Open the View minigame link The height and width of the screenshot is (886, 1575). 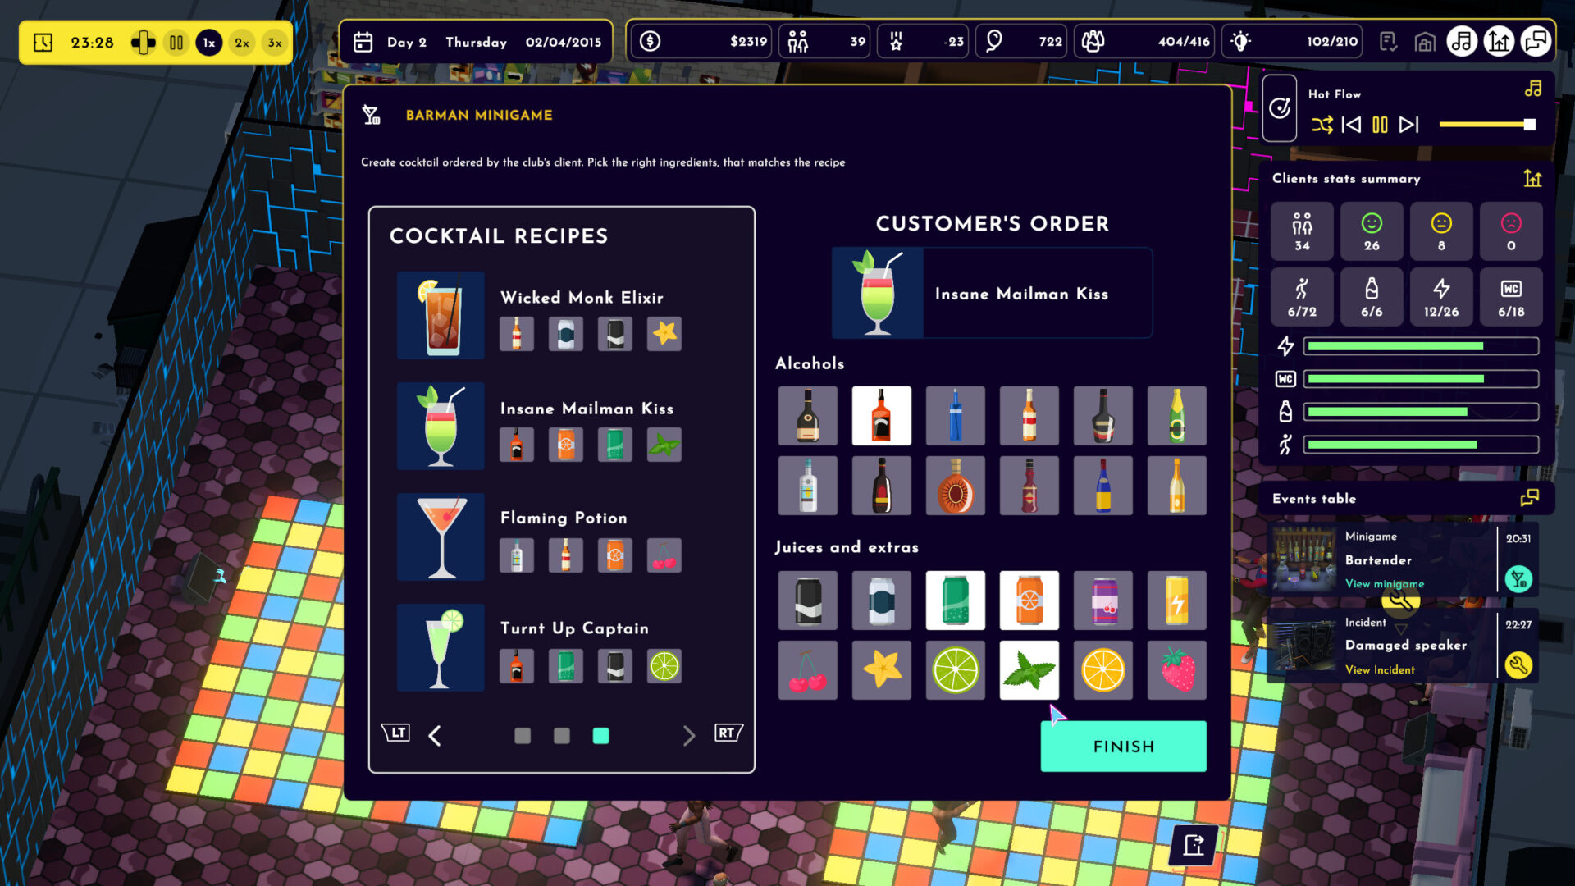point(1384,584)
